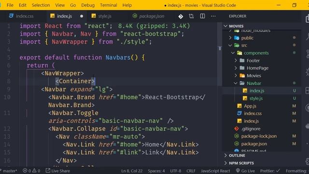
Task: Expand the Movies folder
Action: pyautogui.click(x=236, y=75)
